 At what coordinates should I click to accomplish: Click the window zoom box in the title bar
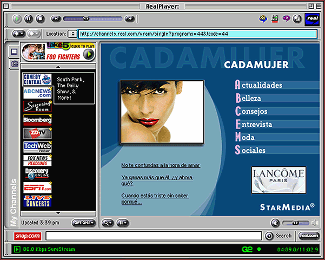(x=311, y=6)
